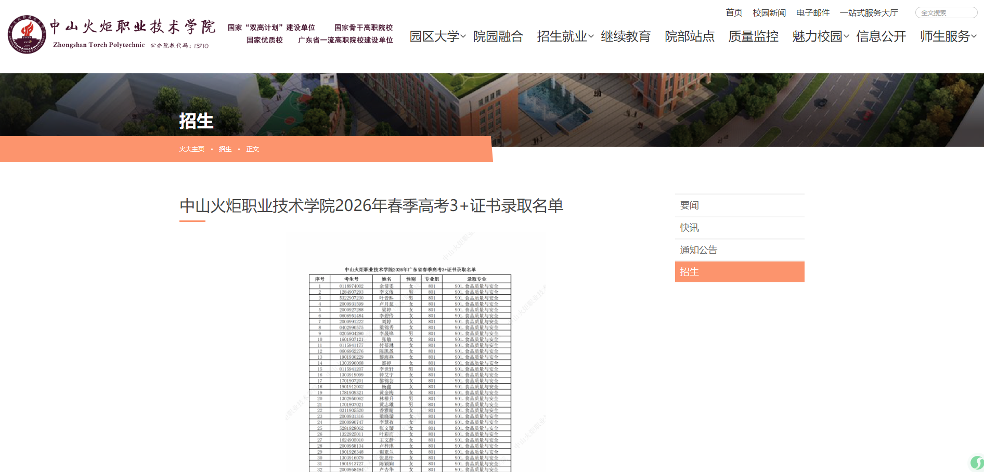Visit the 一站式服务大厅 link
The image size is (984, 472).
[x=868, y=12]
